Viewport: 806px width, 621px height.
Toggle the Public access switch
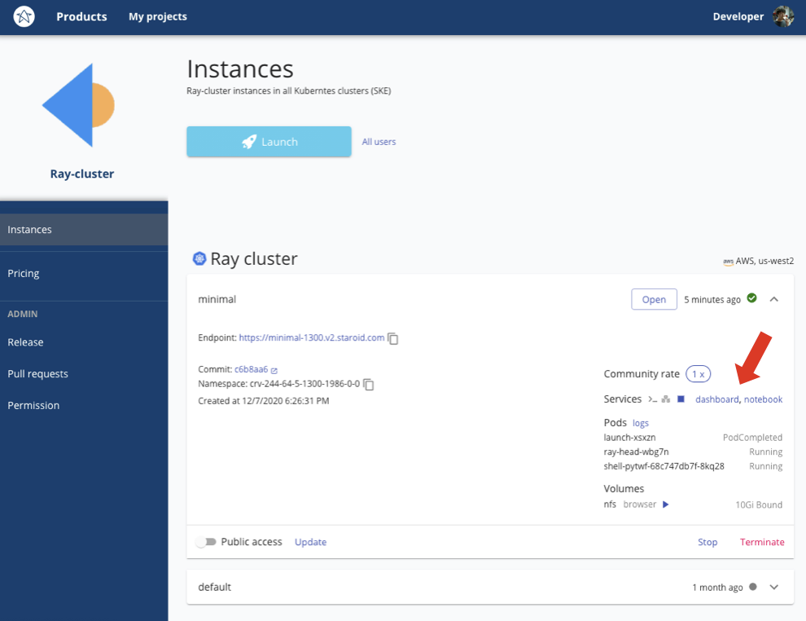(206, 542)
